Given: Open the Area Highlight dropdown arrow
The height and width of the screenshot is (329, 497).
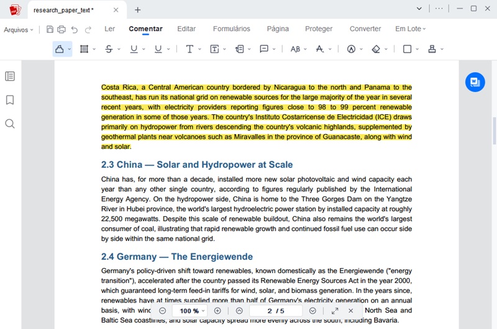Looking at the screenshot, I should 94,49.
